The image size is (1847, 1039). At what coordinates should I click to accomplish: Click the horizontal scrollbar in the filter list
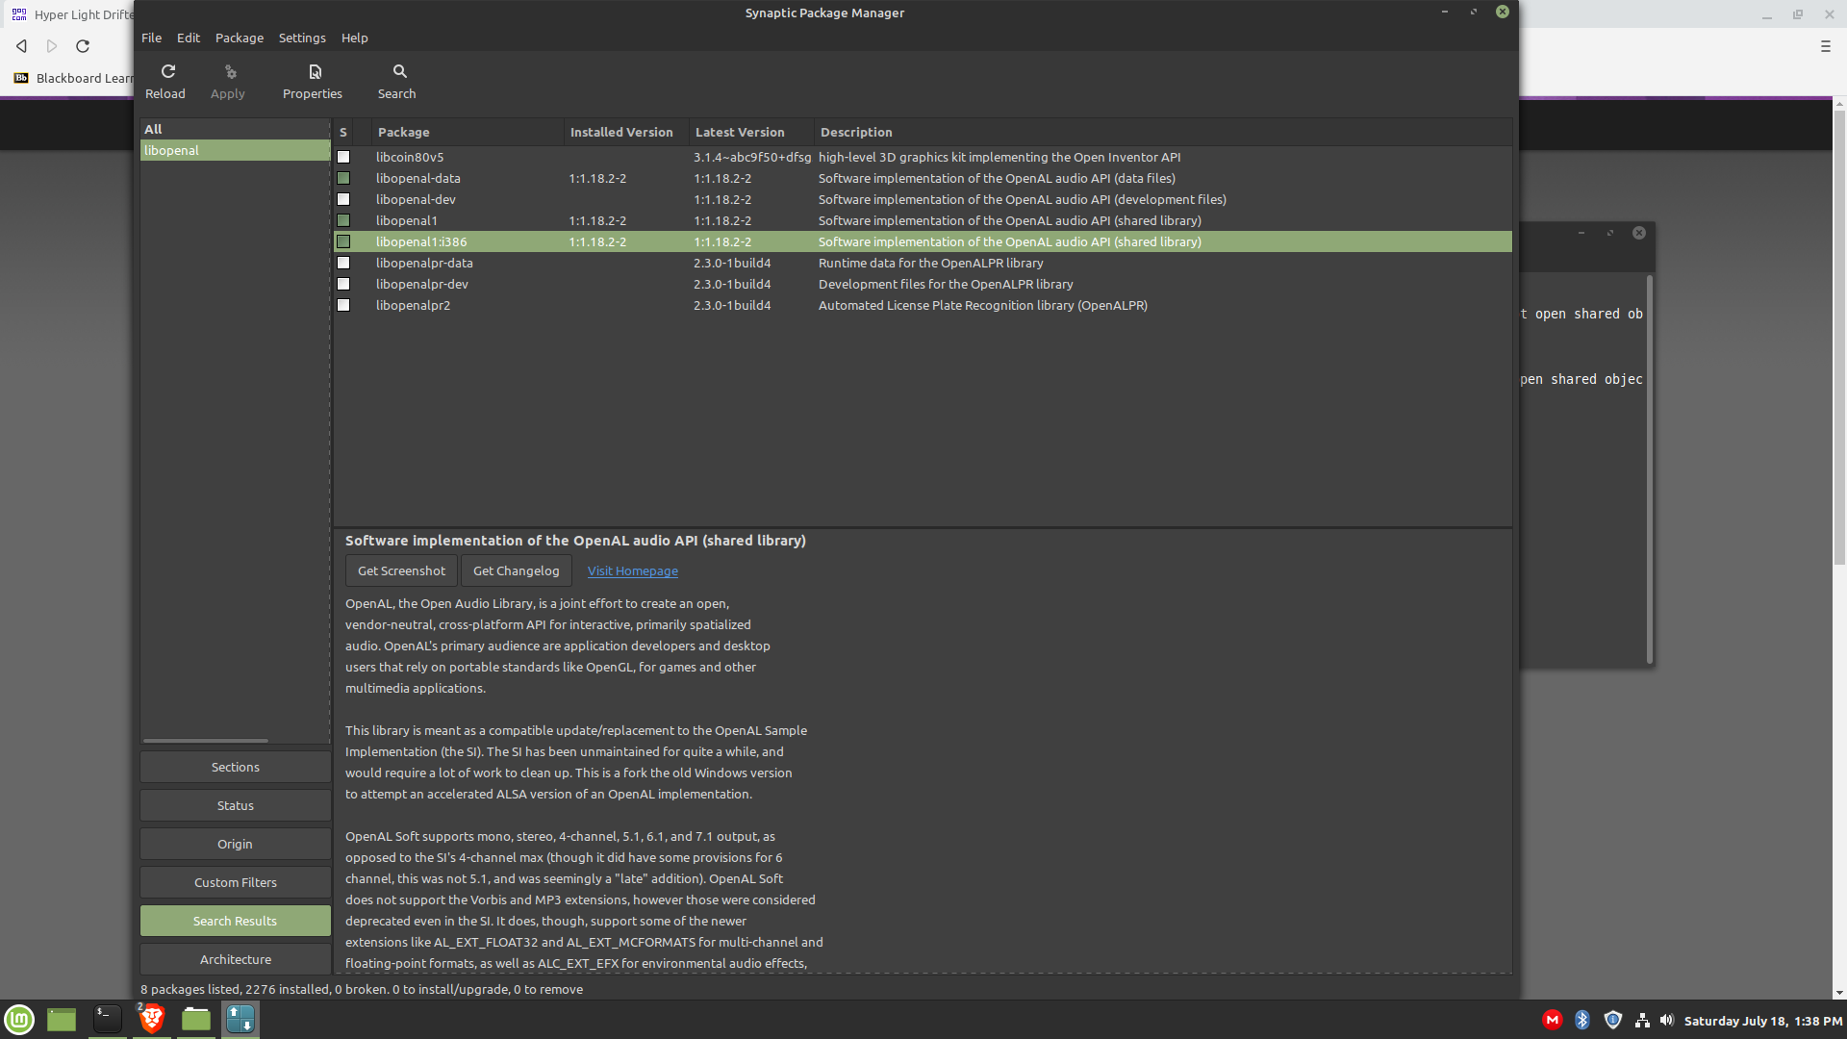coord(206,740)
